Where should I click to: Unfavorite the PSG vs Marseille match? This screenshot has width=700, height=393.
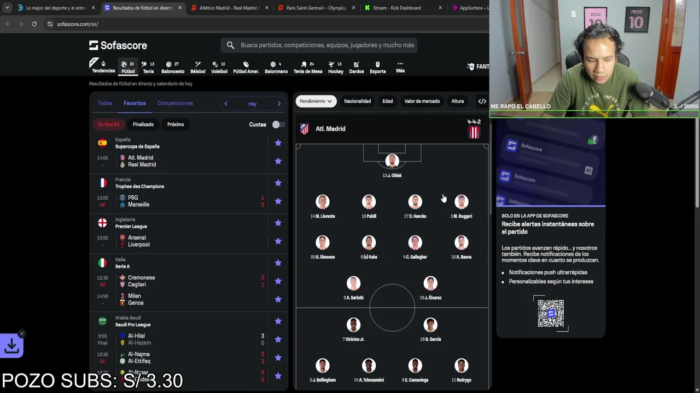278,201
